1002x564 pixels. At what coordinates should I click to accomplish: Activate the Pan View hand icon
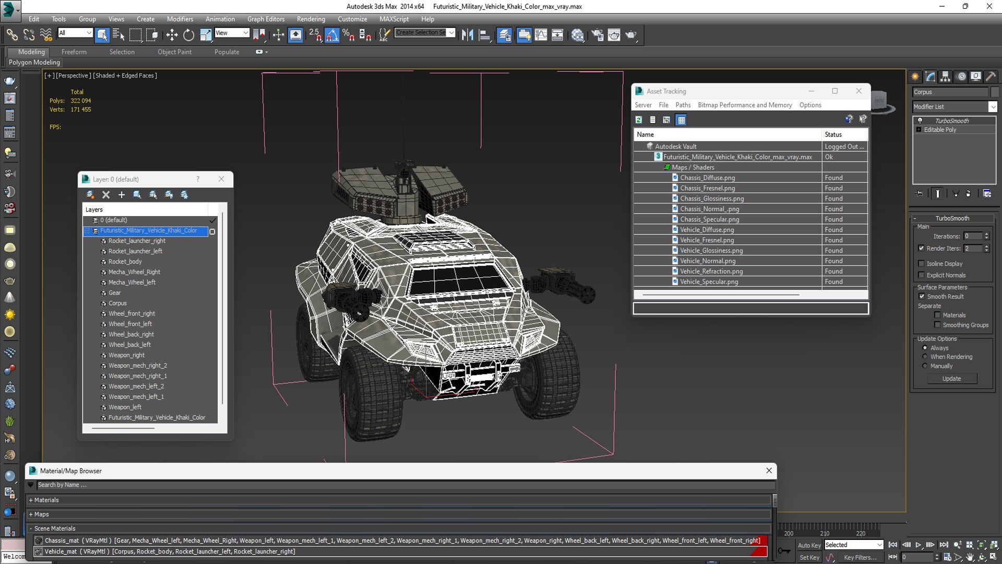coord(970,557)
